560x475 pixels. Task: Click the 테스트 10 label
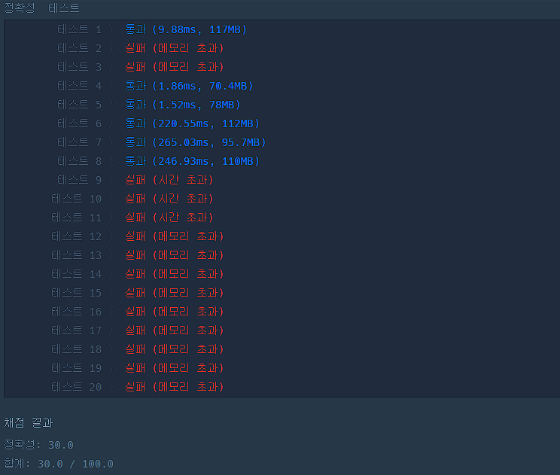click(x=77, y=199)
